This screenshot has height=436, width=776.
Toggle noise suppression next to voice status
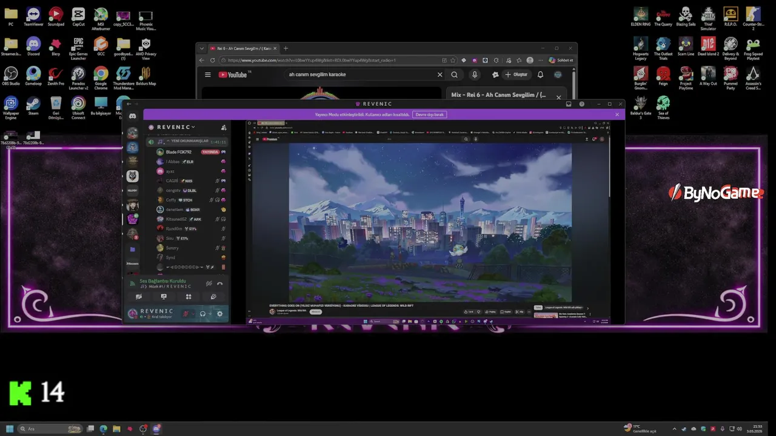(x=209, y=283)
